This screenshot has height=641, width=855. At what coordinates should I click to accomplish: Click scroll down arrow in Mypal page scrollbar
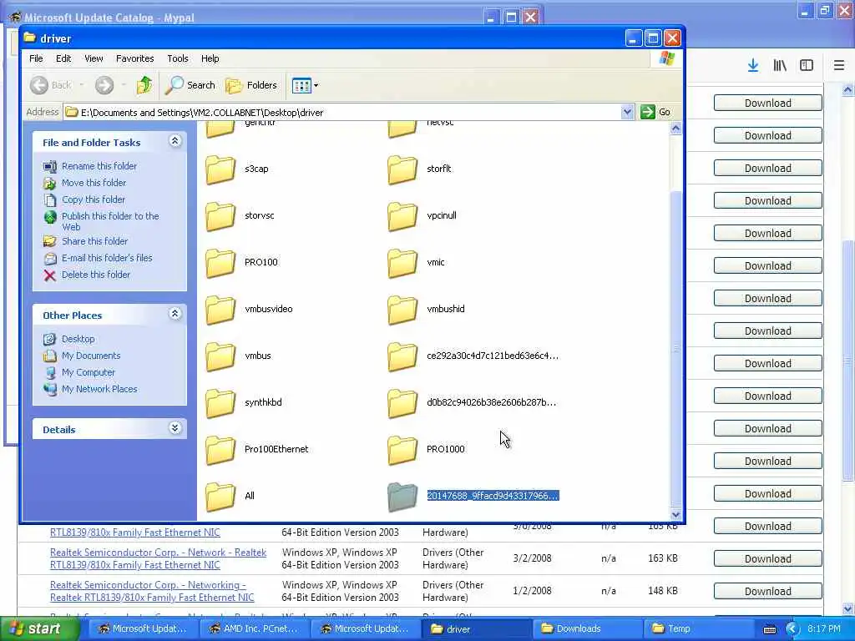[848, 608]
